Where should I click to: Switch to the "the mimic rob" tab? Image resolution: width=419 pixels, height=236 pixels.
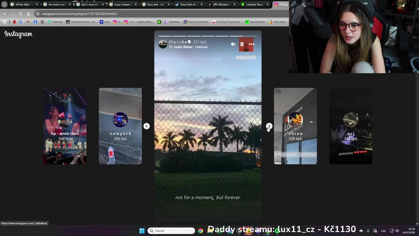click(x=57, y=5)
